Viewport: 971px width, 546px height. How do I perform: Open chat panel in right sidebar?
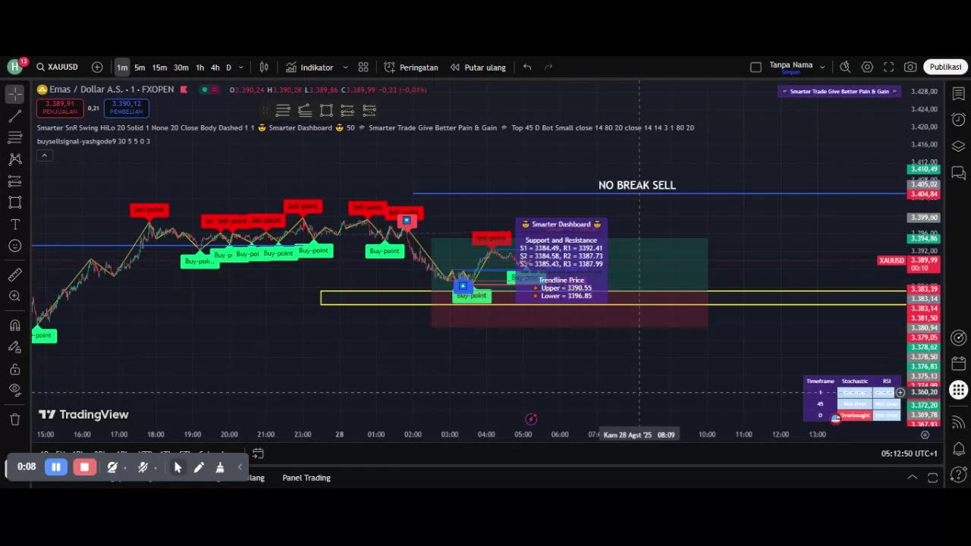pos(959,174)
